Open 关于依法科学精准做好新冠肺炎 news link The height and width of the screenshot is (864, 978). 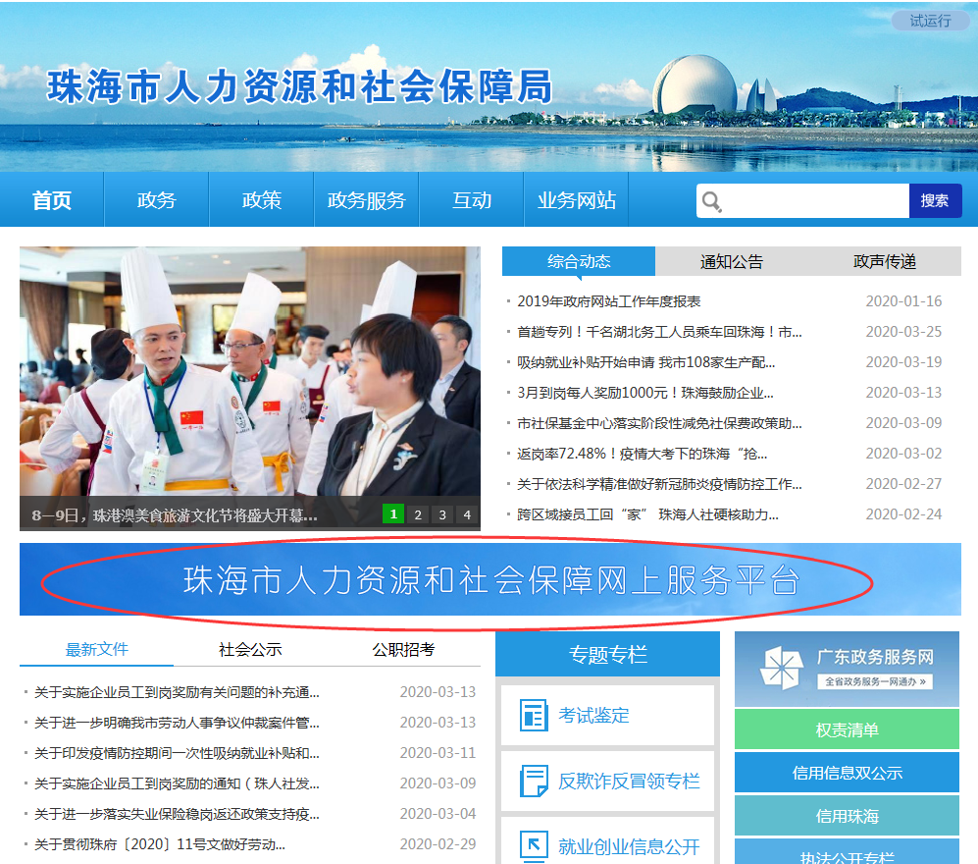pos(659,484)
